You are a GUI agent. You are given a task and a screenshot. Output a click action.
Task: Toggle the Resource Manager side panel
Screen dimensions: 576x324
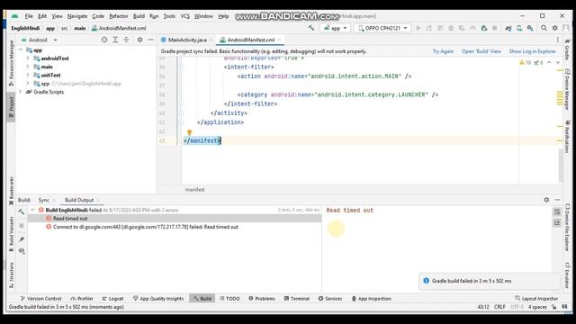[x=11, y=63]
